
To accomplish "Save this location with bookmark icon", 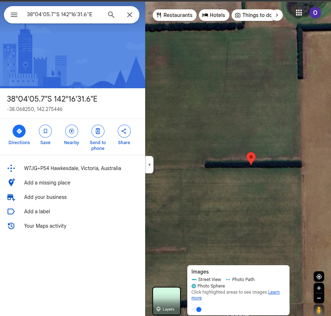I will click(45, 131).
